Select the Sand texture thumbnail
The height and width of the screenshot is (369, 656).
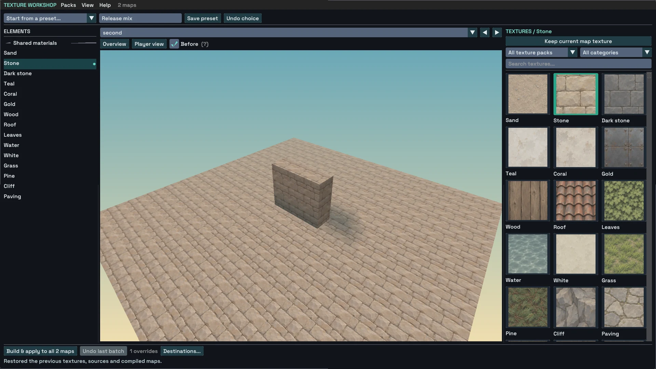click(x=528, y=94)
